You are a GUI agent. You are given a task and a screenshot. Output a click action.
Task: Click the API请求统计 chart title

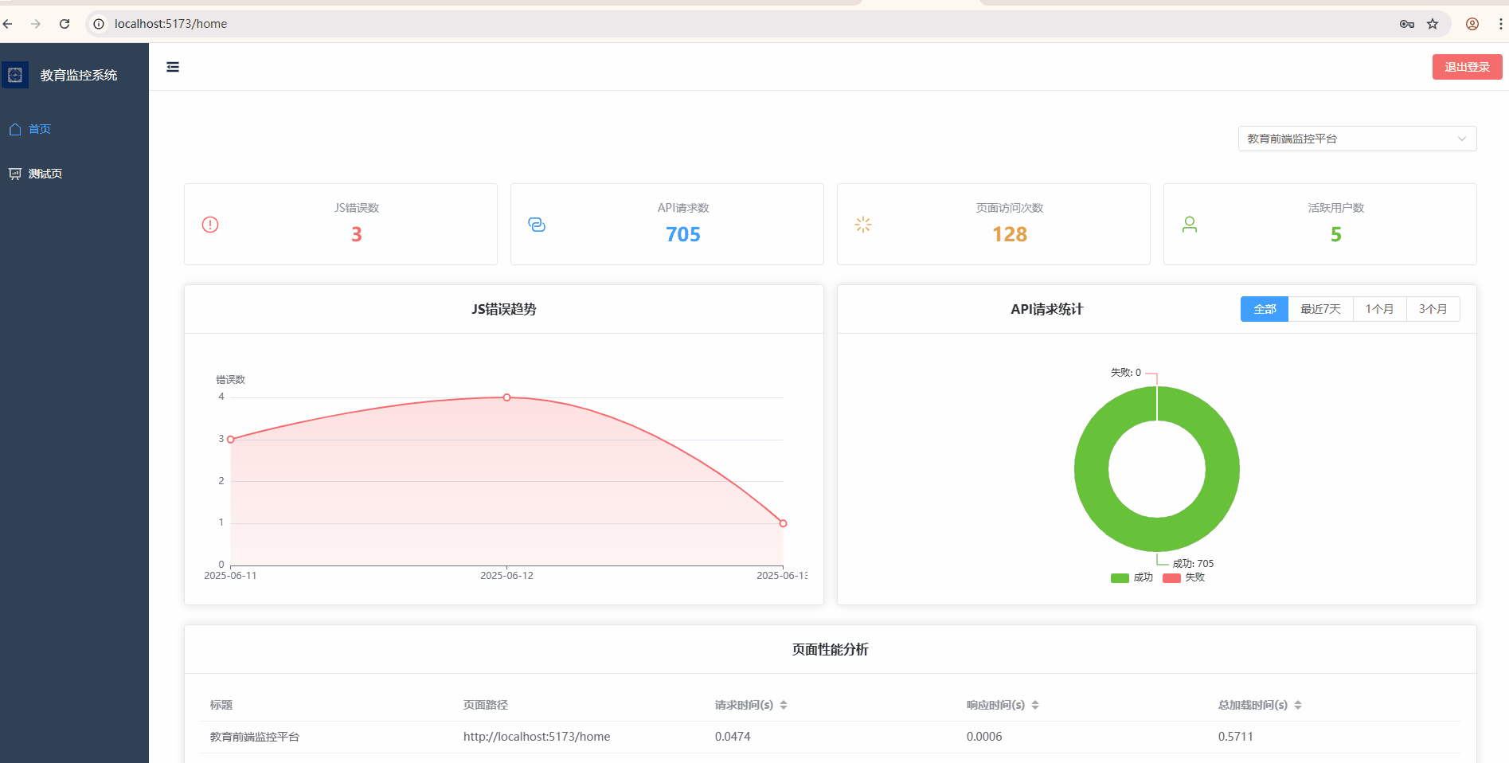tap(1047, 309)
